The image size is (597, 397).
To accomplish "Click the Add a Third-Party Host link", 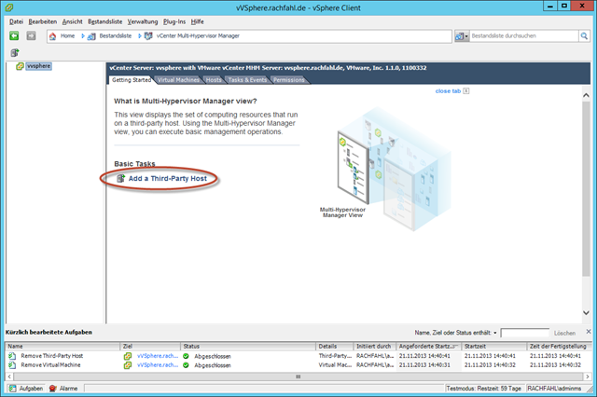I will [x=168, y=179].
